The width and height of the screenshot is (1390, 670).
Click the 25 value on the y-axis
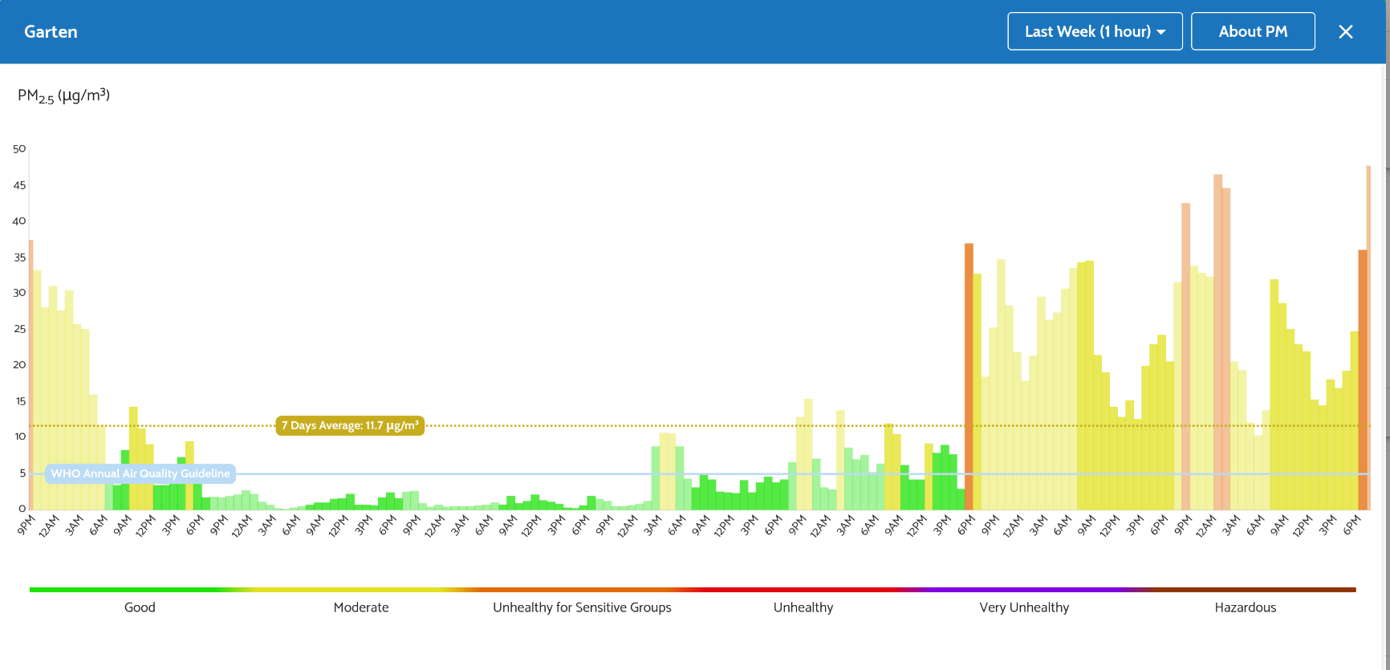click(19, 329)
